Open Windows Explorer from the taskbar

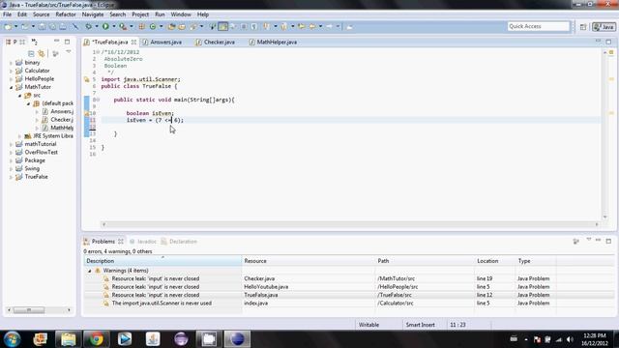pyautogui.click(x=69, y=339)
